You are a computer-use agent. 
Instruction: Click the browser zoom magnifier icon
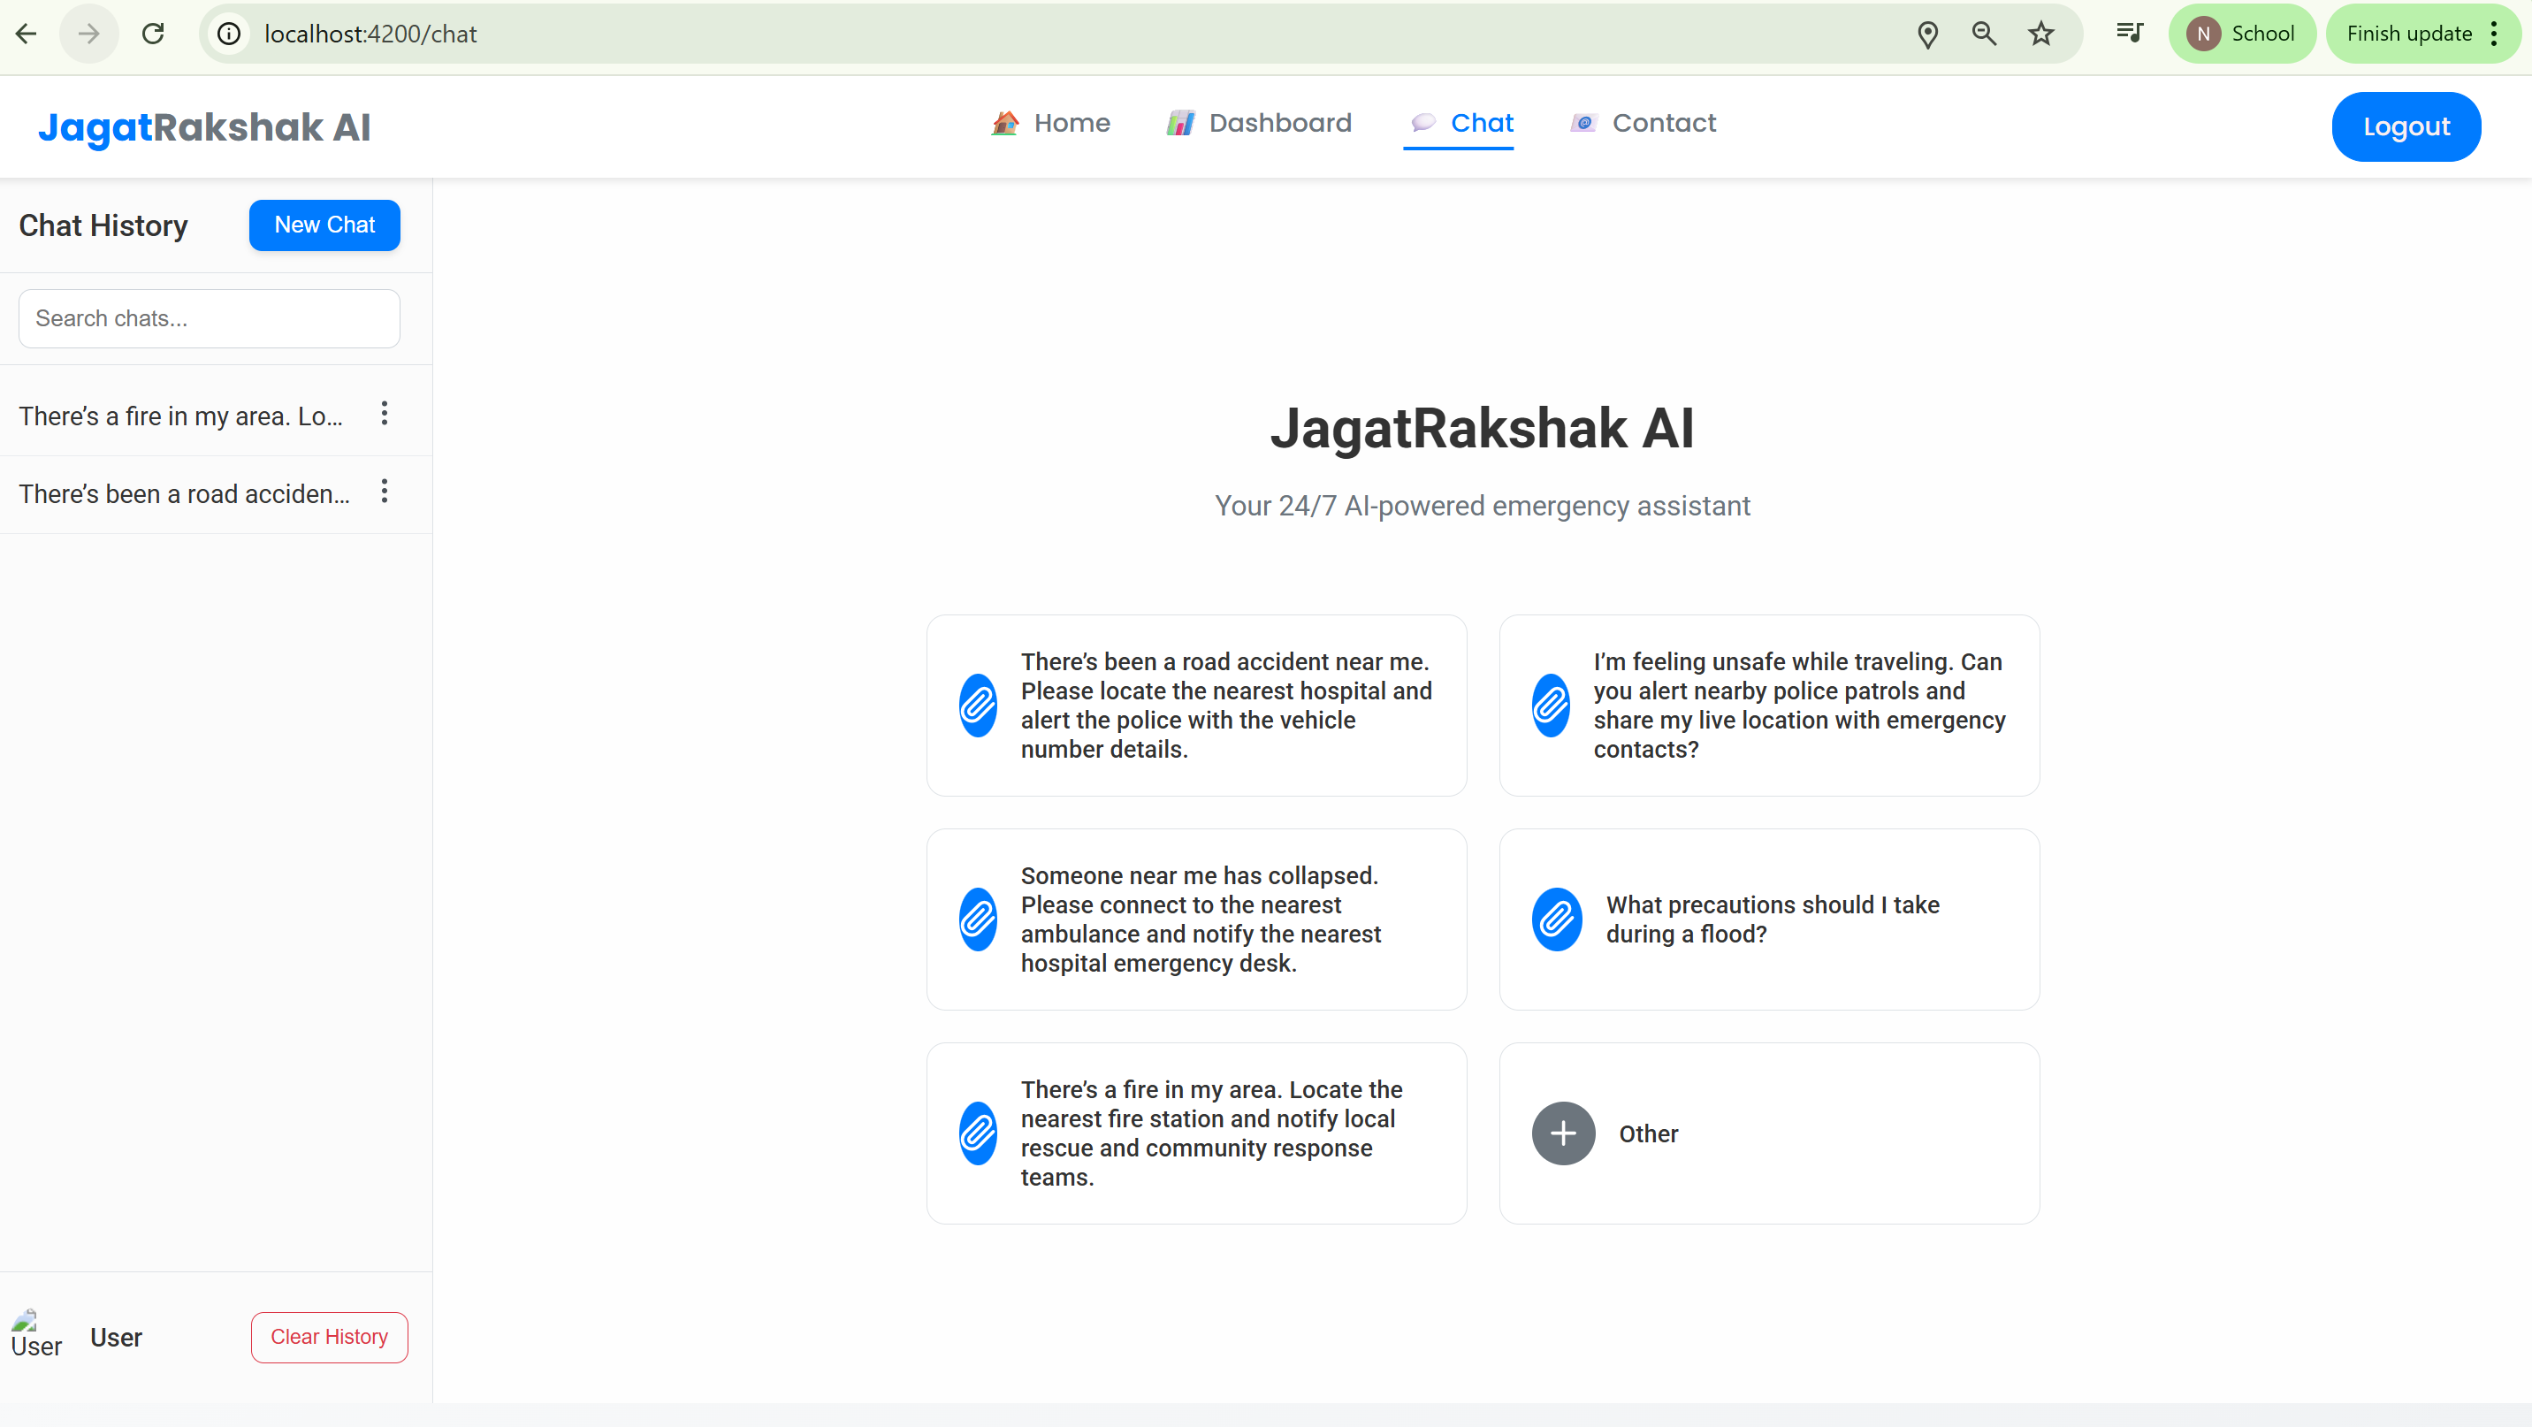[x=1984, y=34]
